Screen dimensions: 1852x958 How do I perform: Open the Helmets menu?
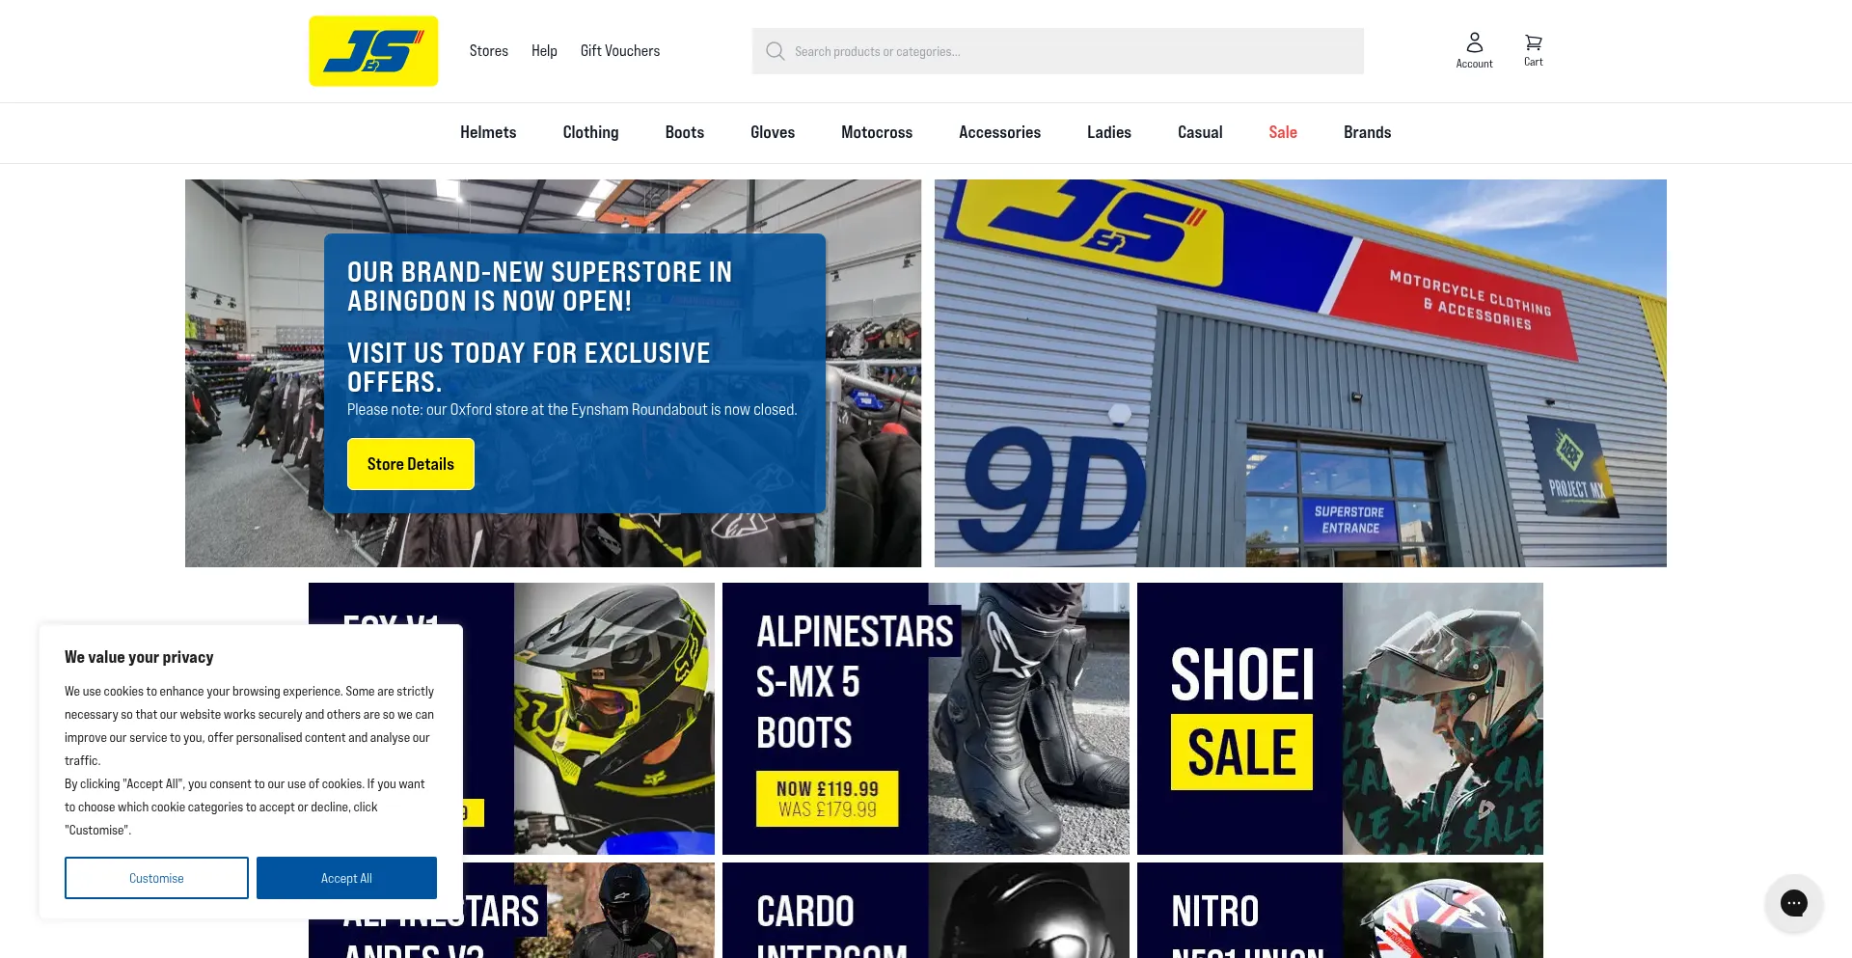488,132
